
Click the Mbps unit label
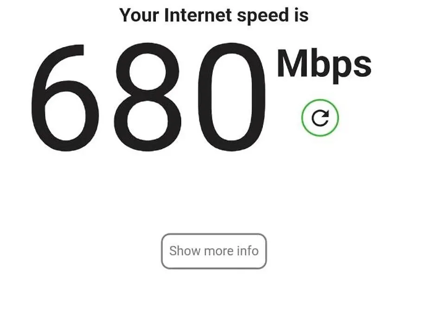[x=324, y=65]
